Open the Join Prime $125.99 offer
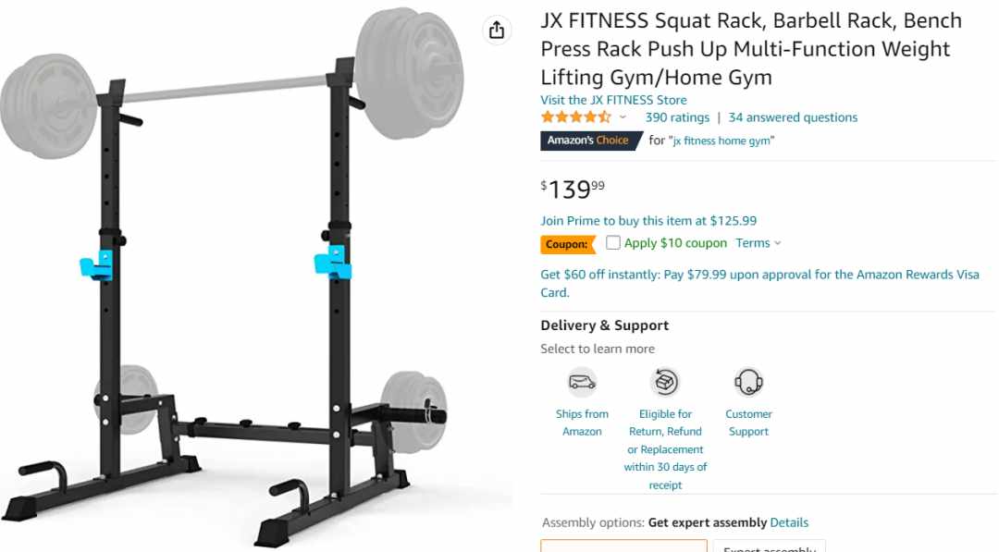Viewport: 999px width, 552px height. coord(648,221)
